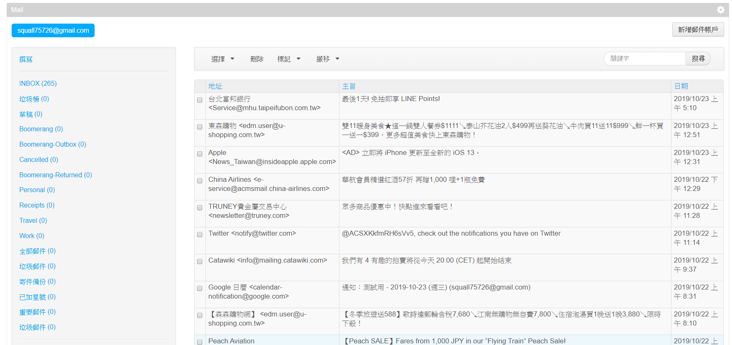This screenshot has width=732, height=345.
Task: Expand the 標記 dropdown
Action: pyautogui.click(x=289, y=59)
